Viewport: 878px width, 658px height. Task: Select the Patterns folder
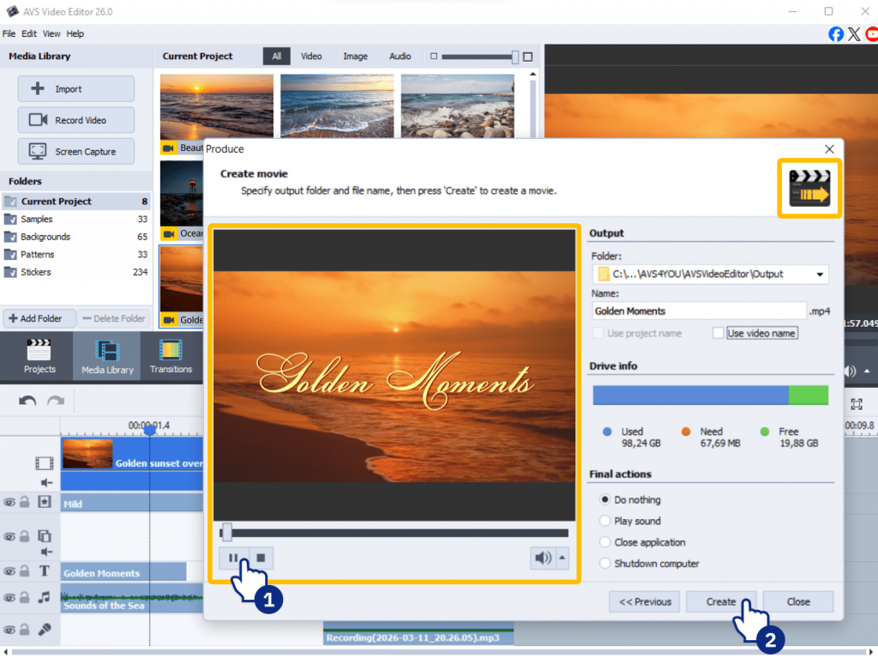76,255
